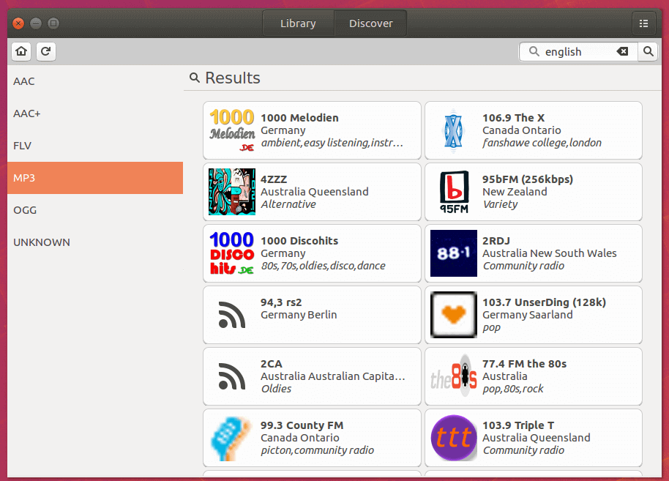
Task: Click the 2RDJ 88.1 logo
Action: [454, 253]
